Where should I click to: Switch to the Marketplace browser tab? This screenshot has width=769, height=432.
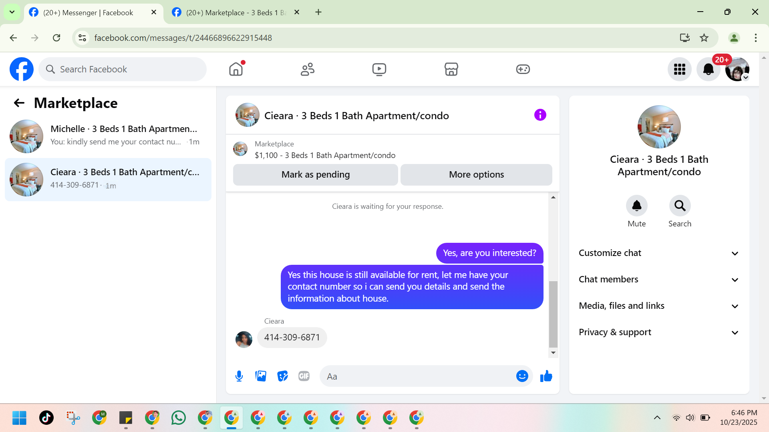pyautogui.click(x=236, y=12)
